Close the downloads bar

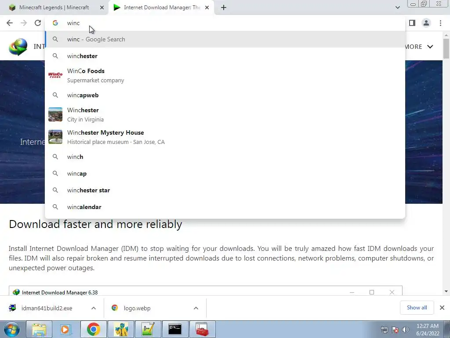tap(442, 308)
